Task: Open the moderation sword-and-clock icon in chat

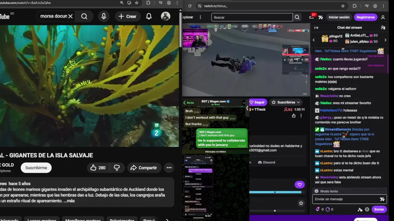Action: (360, 209)
